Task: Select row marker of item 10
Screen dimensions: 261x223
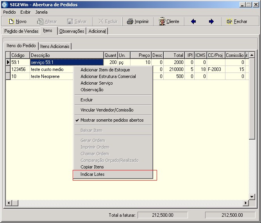Action: [x=8, y=76]
